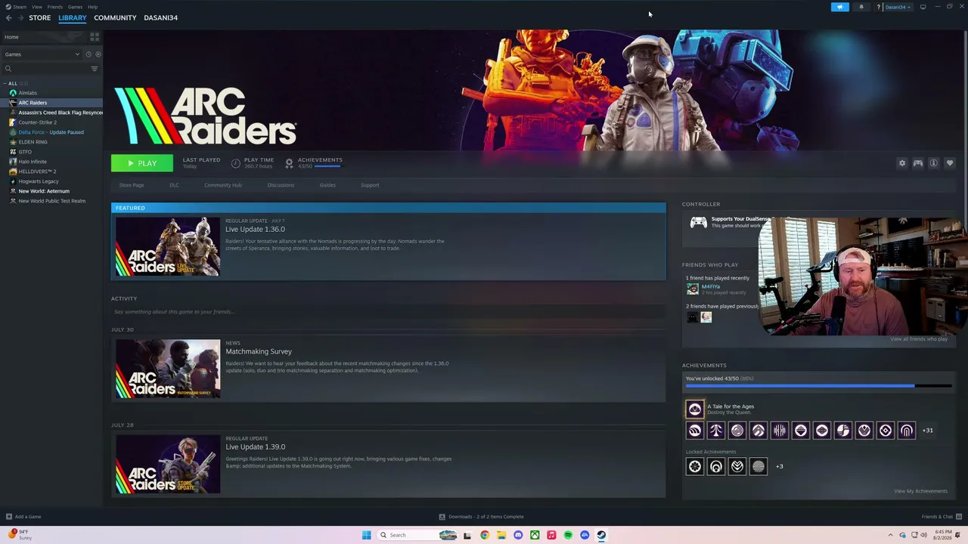
Task: Open Dasani34 account dropdown
Action: [898, 7]
